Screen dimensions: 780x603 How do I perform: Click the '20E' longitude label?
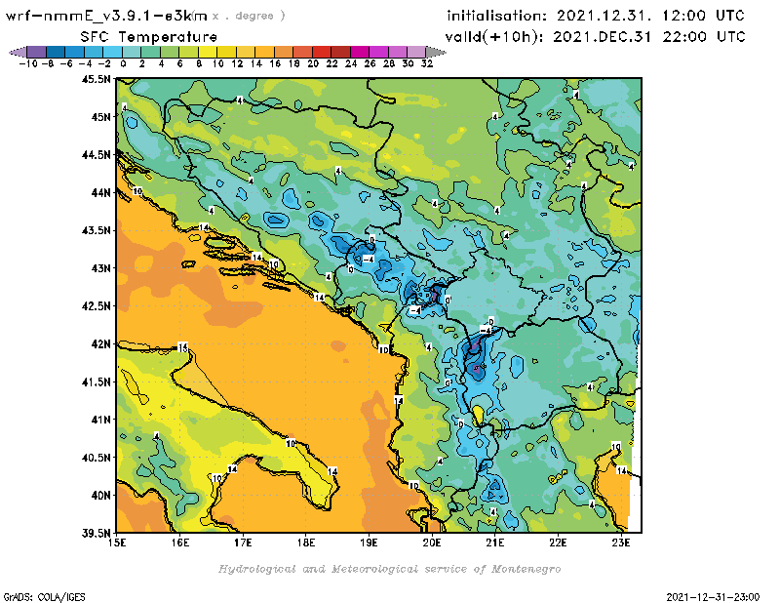(x=432, y=543)
